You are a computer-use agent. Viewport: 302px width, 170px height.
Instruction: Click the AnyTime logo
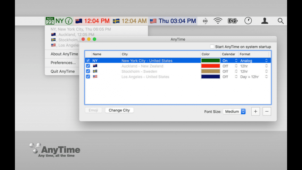point(55,150)
